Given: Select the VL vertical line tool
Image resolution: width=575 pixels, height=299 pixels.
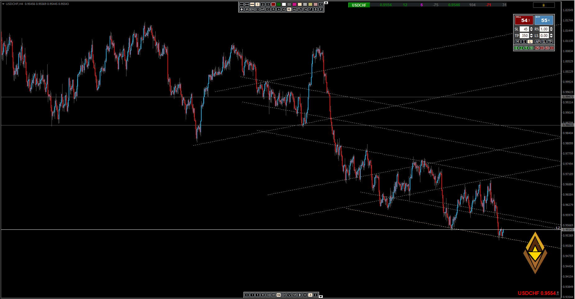Looking at the screenshot, I should point(284,9).
